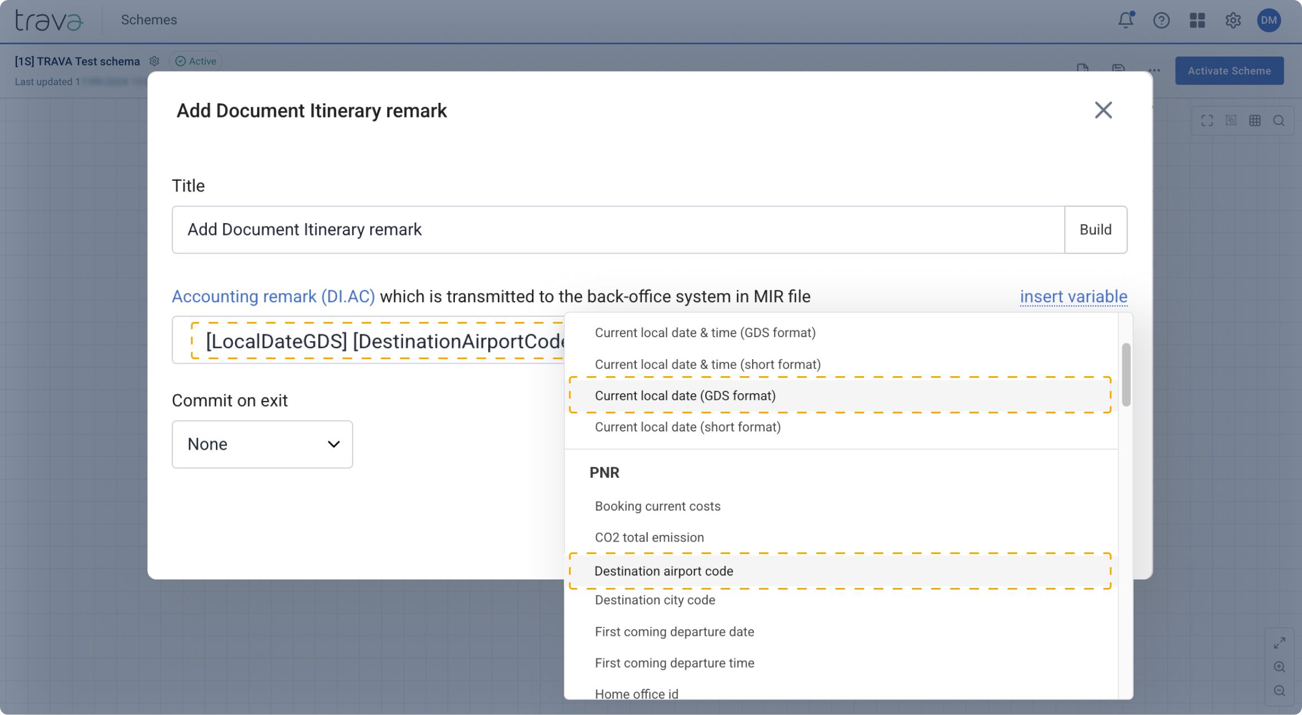
Task: Open schema settings gear beside TRAVA Test schema
Action: click(154, 61)
